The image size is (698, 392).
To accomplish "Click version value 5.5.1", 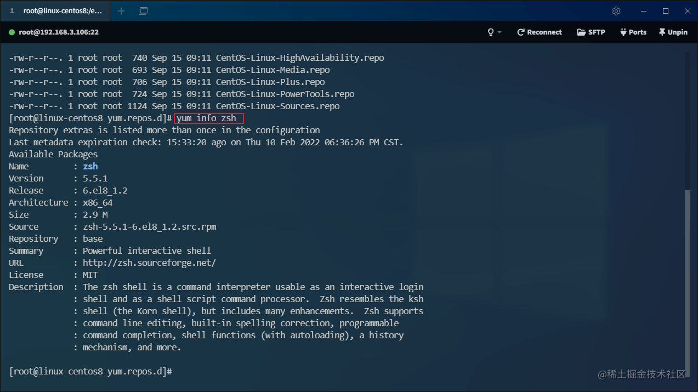I will coord(95,179).
